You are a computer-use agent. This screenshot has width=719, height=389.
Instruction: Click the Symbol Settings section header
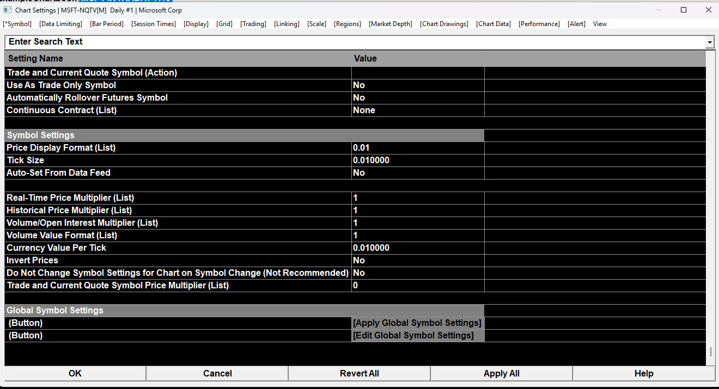pos(245,135)
